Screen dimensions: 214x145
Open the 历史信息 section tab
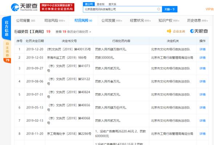pyautogui.click(x=198, y=21)
